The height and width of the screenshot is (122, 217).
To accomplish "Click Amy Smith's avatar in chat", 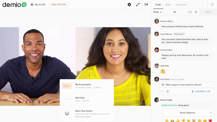I will (x=157, y=79).
